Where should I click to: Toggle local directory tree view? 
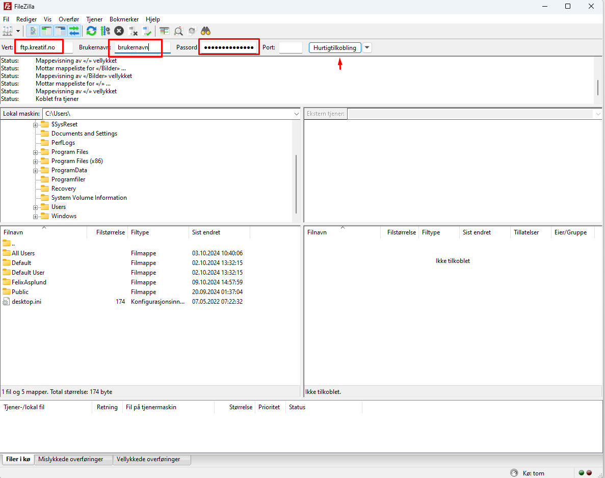pos(47,31)
